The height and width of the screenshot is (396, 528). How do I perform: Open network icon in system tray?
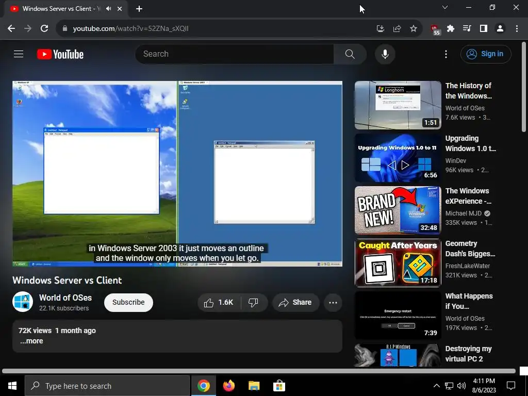pos(449,386)
